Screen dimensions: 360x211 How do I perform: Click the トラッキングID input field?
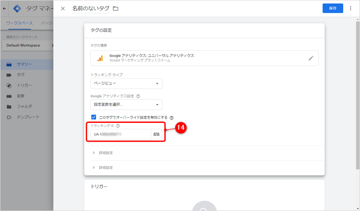coord(121,134)
